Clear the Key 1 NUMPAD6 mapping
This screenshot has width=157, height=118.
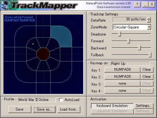click(x=147, y=70)
